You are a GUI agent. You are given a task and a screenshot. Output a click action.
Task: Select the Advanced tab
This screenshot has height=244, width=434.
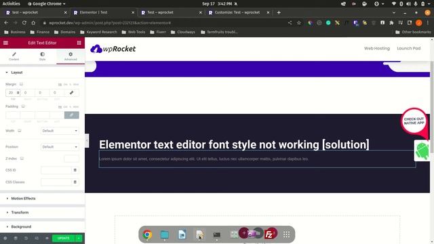(x=71, y=56)
